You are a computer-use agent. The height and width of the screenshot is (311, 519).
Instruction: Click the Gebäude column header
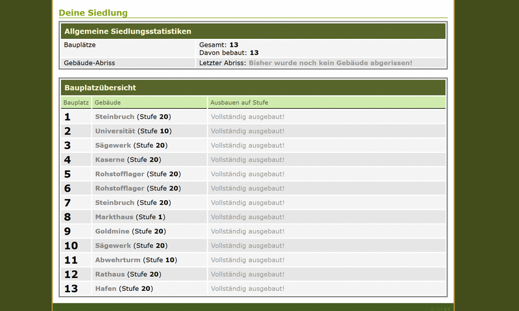pos(107,102)
